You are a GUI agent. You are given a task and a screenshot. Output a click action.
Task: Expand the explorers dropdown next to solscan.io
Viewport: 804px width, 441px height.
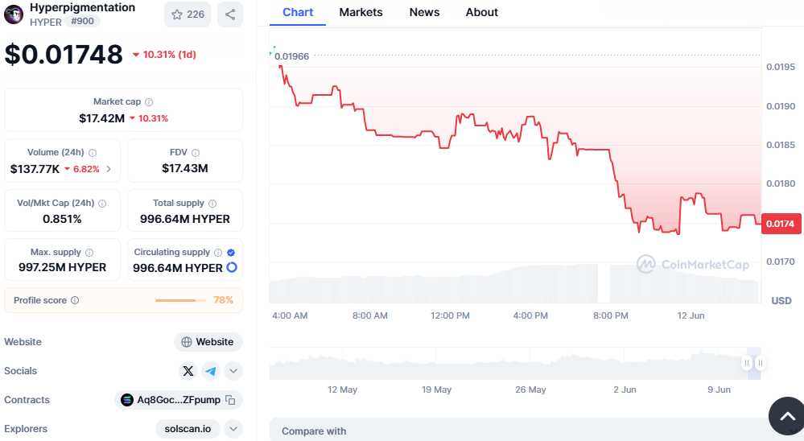click(x=233, y=429)
